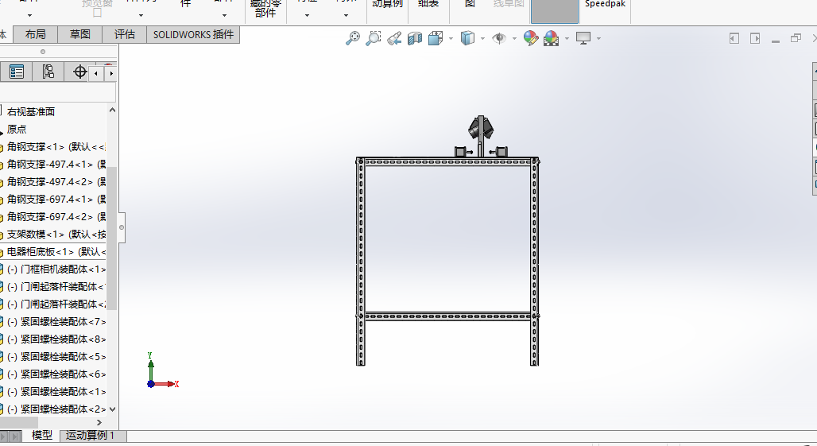The height and width of the screenshot is (446, 817).
Task: Expand the Apply Scene dropdown arrow
Action: click(x=567, y=38)
